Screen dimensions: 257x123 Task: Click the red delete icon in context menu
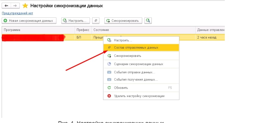point(109,96)
